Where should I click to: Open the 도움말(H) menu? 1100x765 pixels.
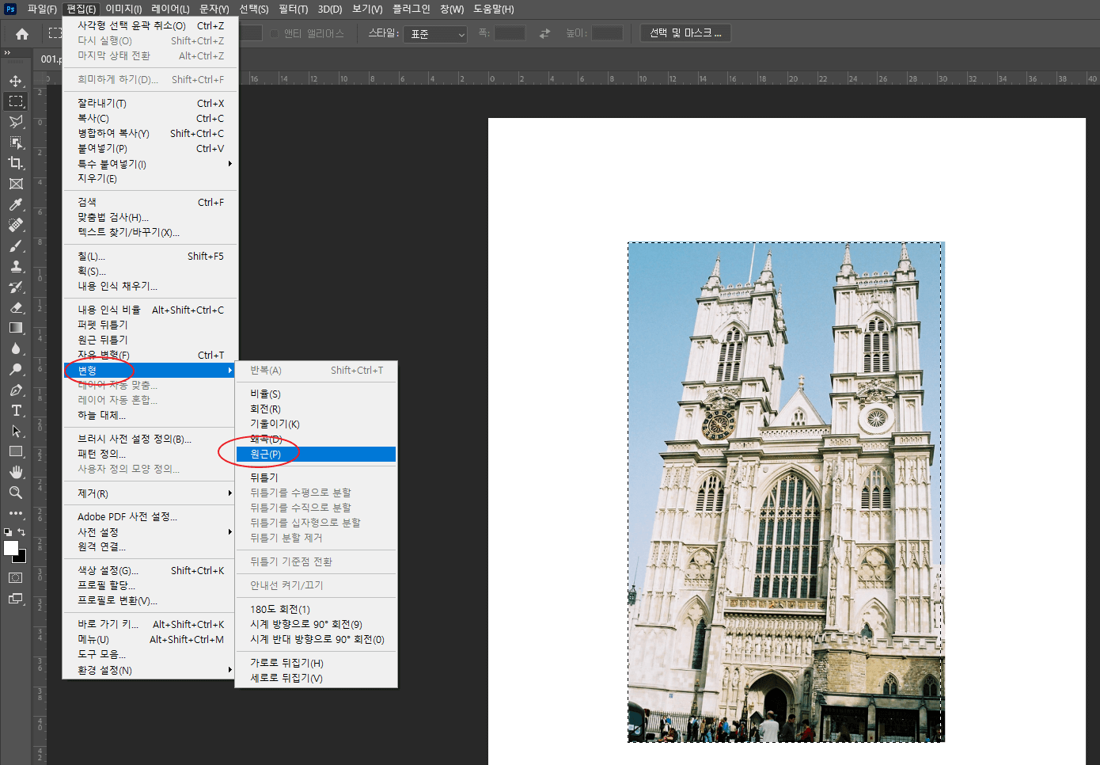click(x=494, y=9)
